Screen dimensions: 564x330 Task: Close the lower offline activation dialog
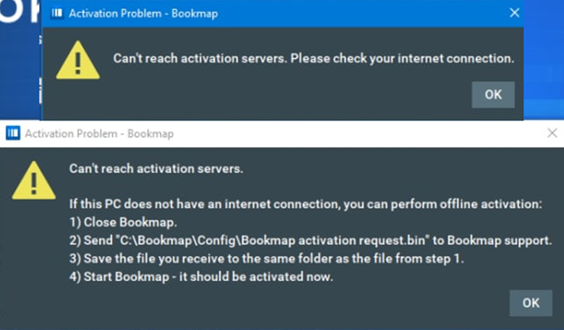click(552, 133)
